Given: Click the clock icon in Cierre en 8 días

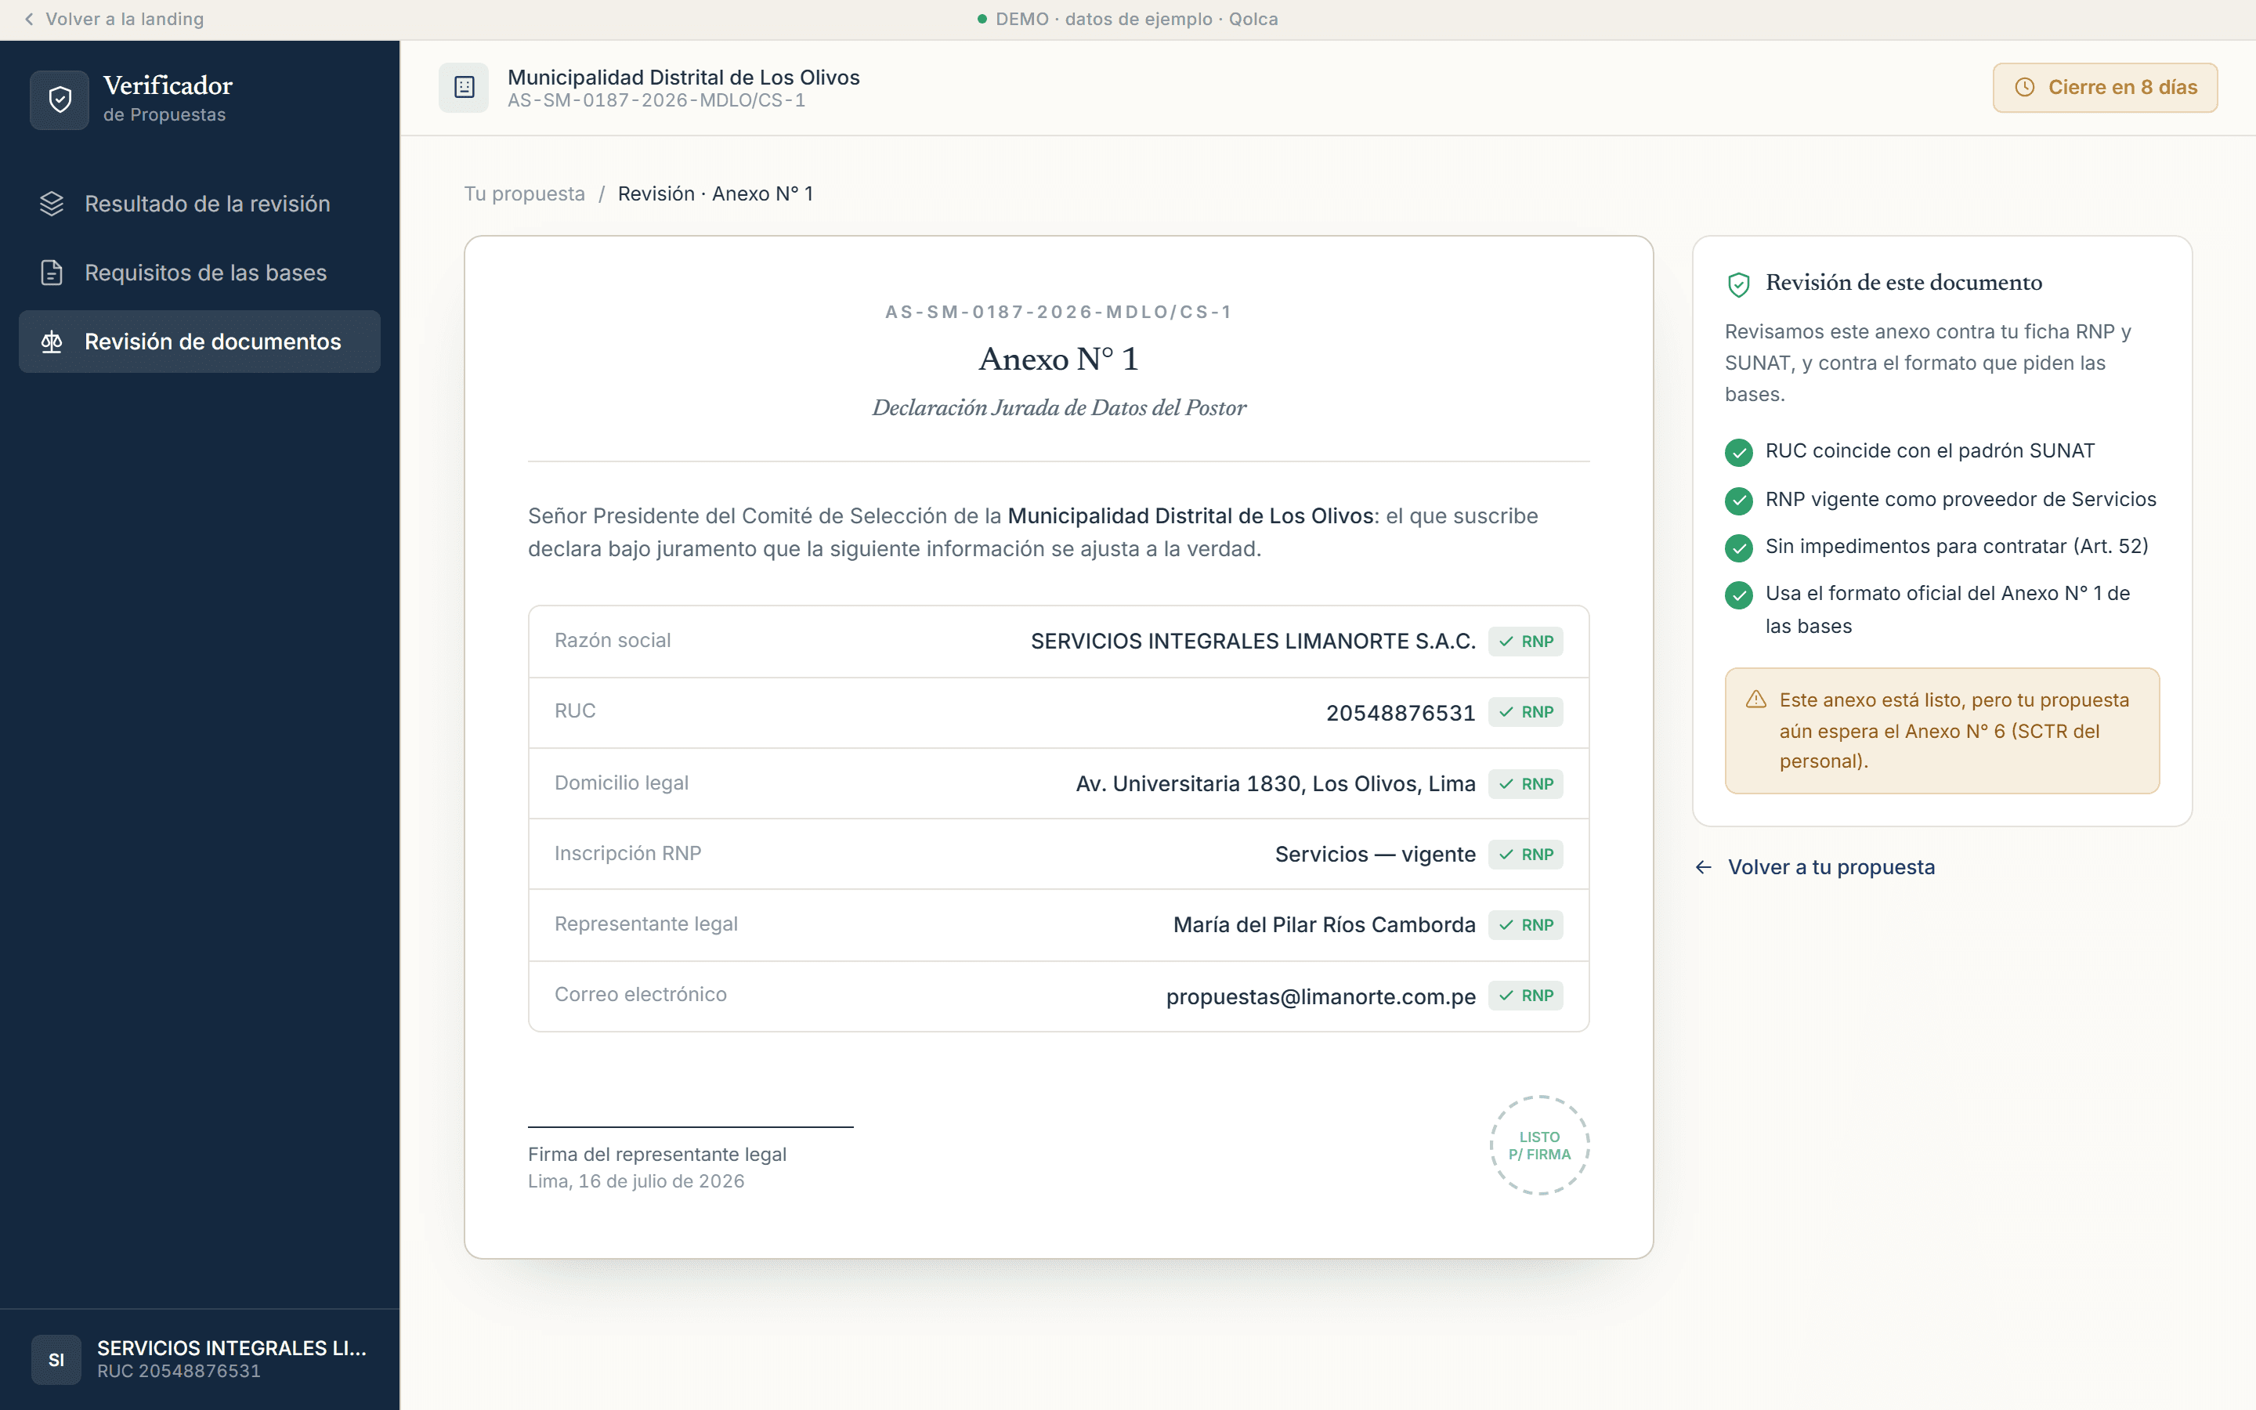Looking at the screenshot, I should pos(2025,88).
